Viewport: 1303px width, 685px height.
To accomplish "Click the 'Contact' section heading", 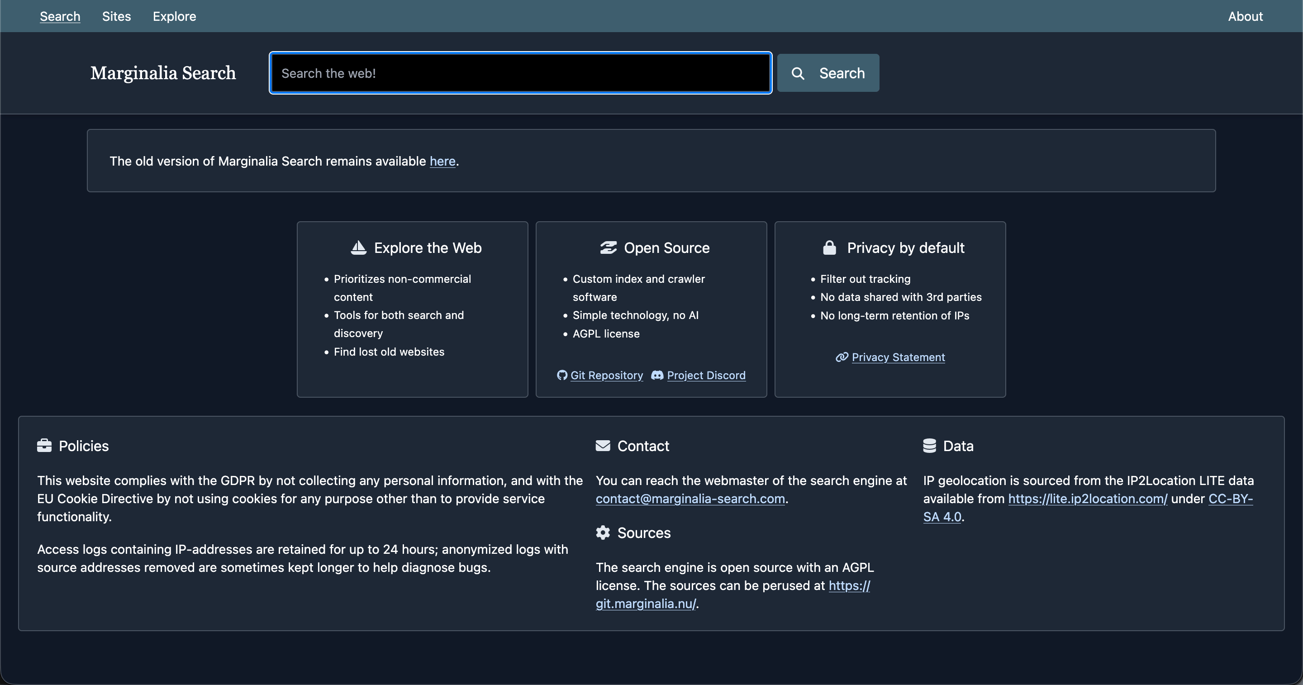I will coord(643,446).
